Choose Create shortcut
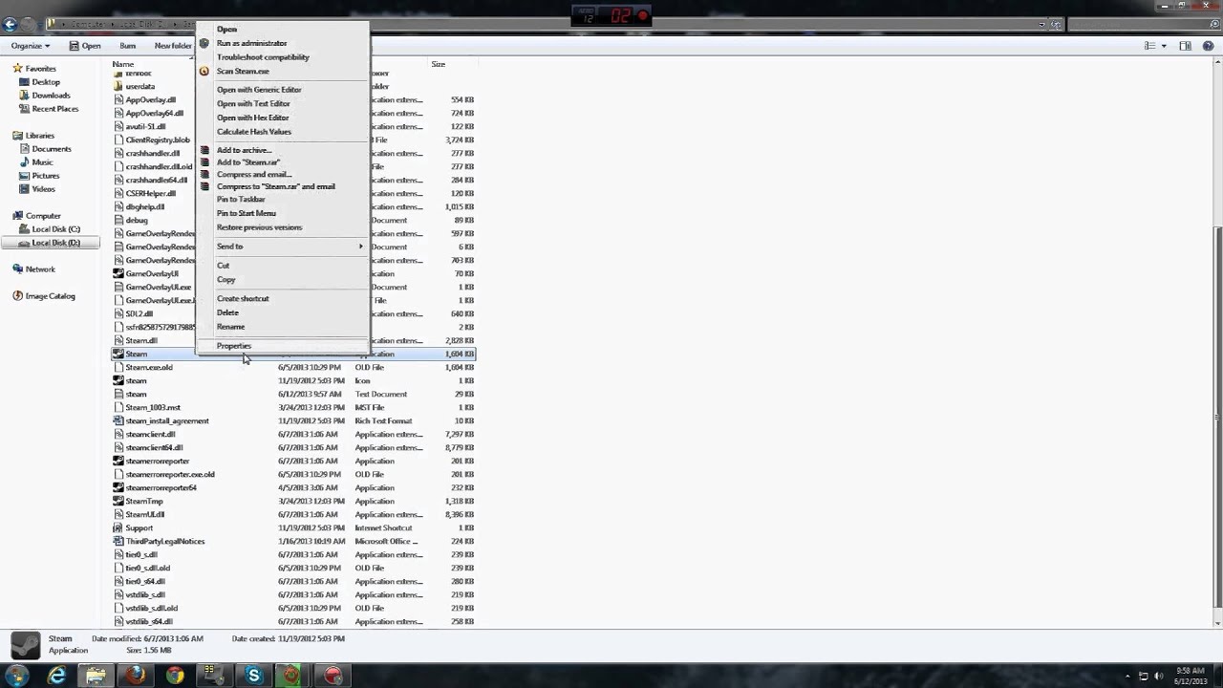The height and width of the screenshot is (688, 1223). click(x=243, y=299)
